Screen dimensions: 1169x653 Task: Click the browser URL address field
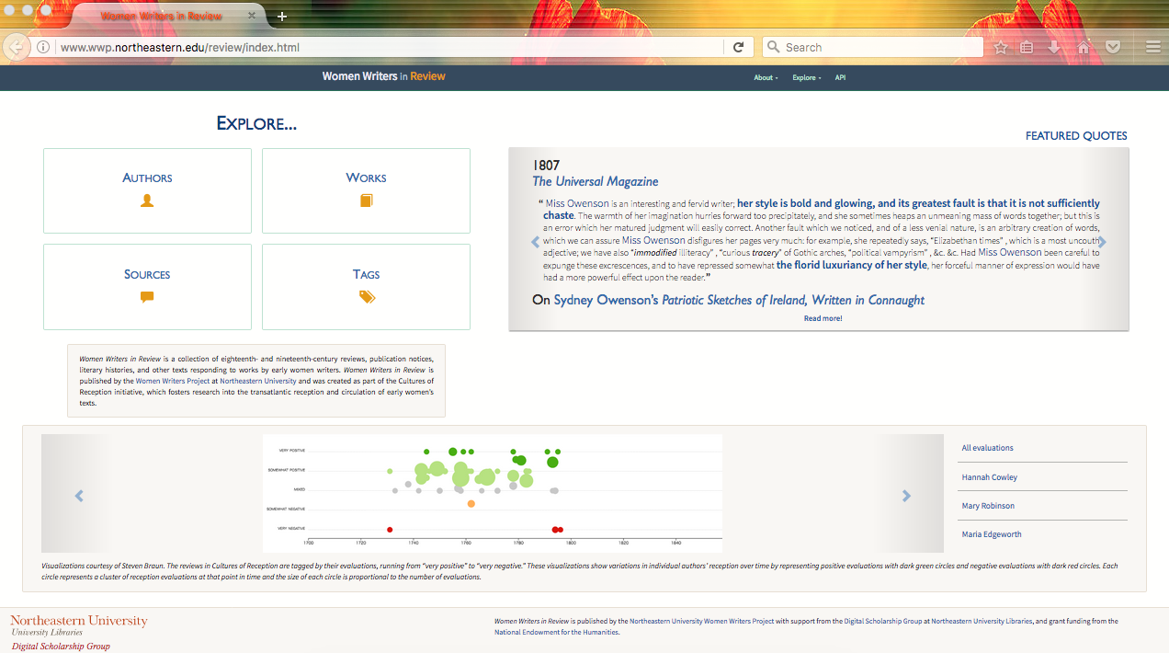point(391,47)
